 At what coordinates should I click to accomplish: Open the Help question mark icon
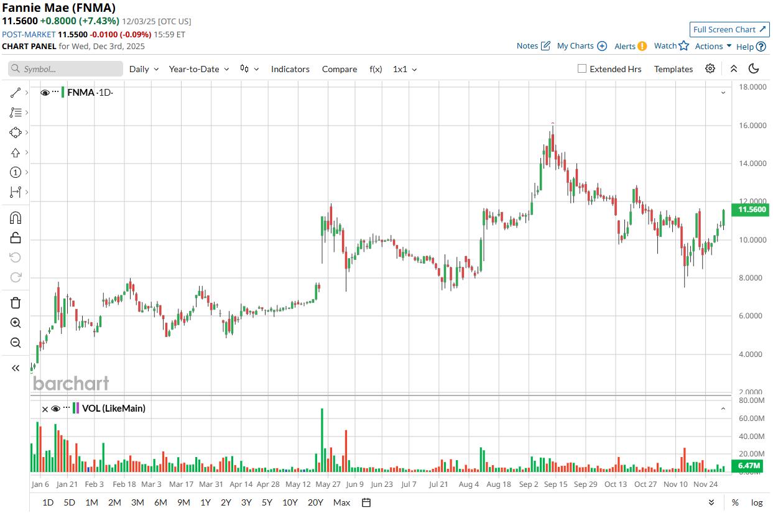click(x=761, y=47)
